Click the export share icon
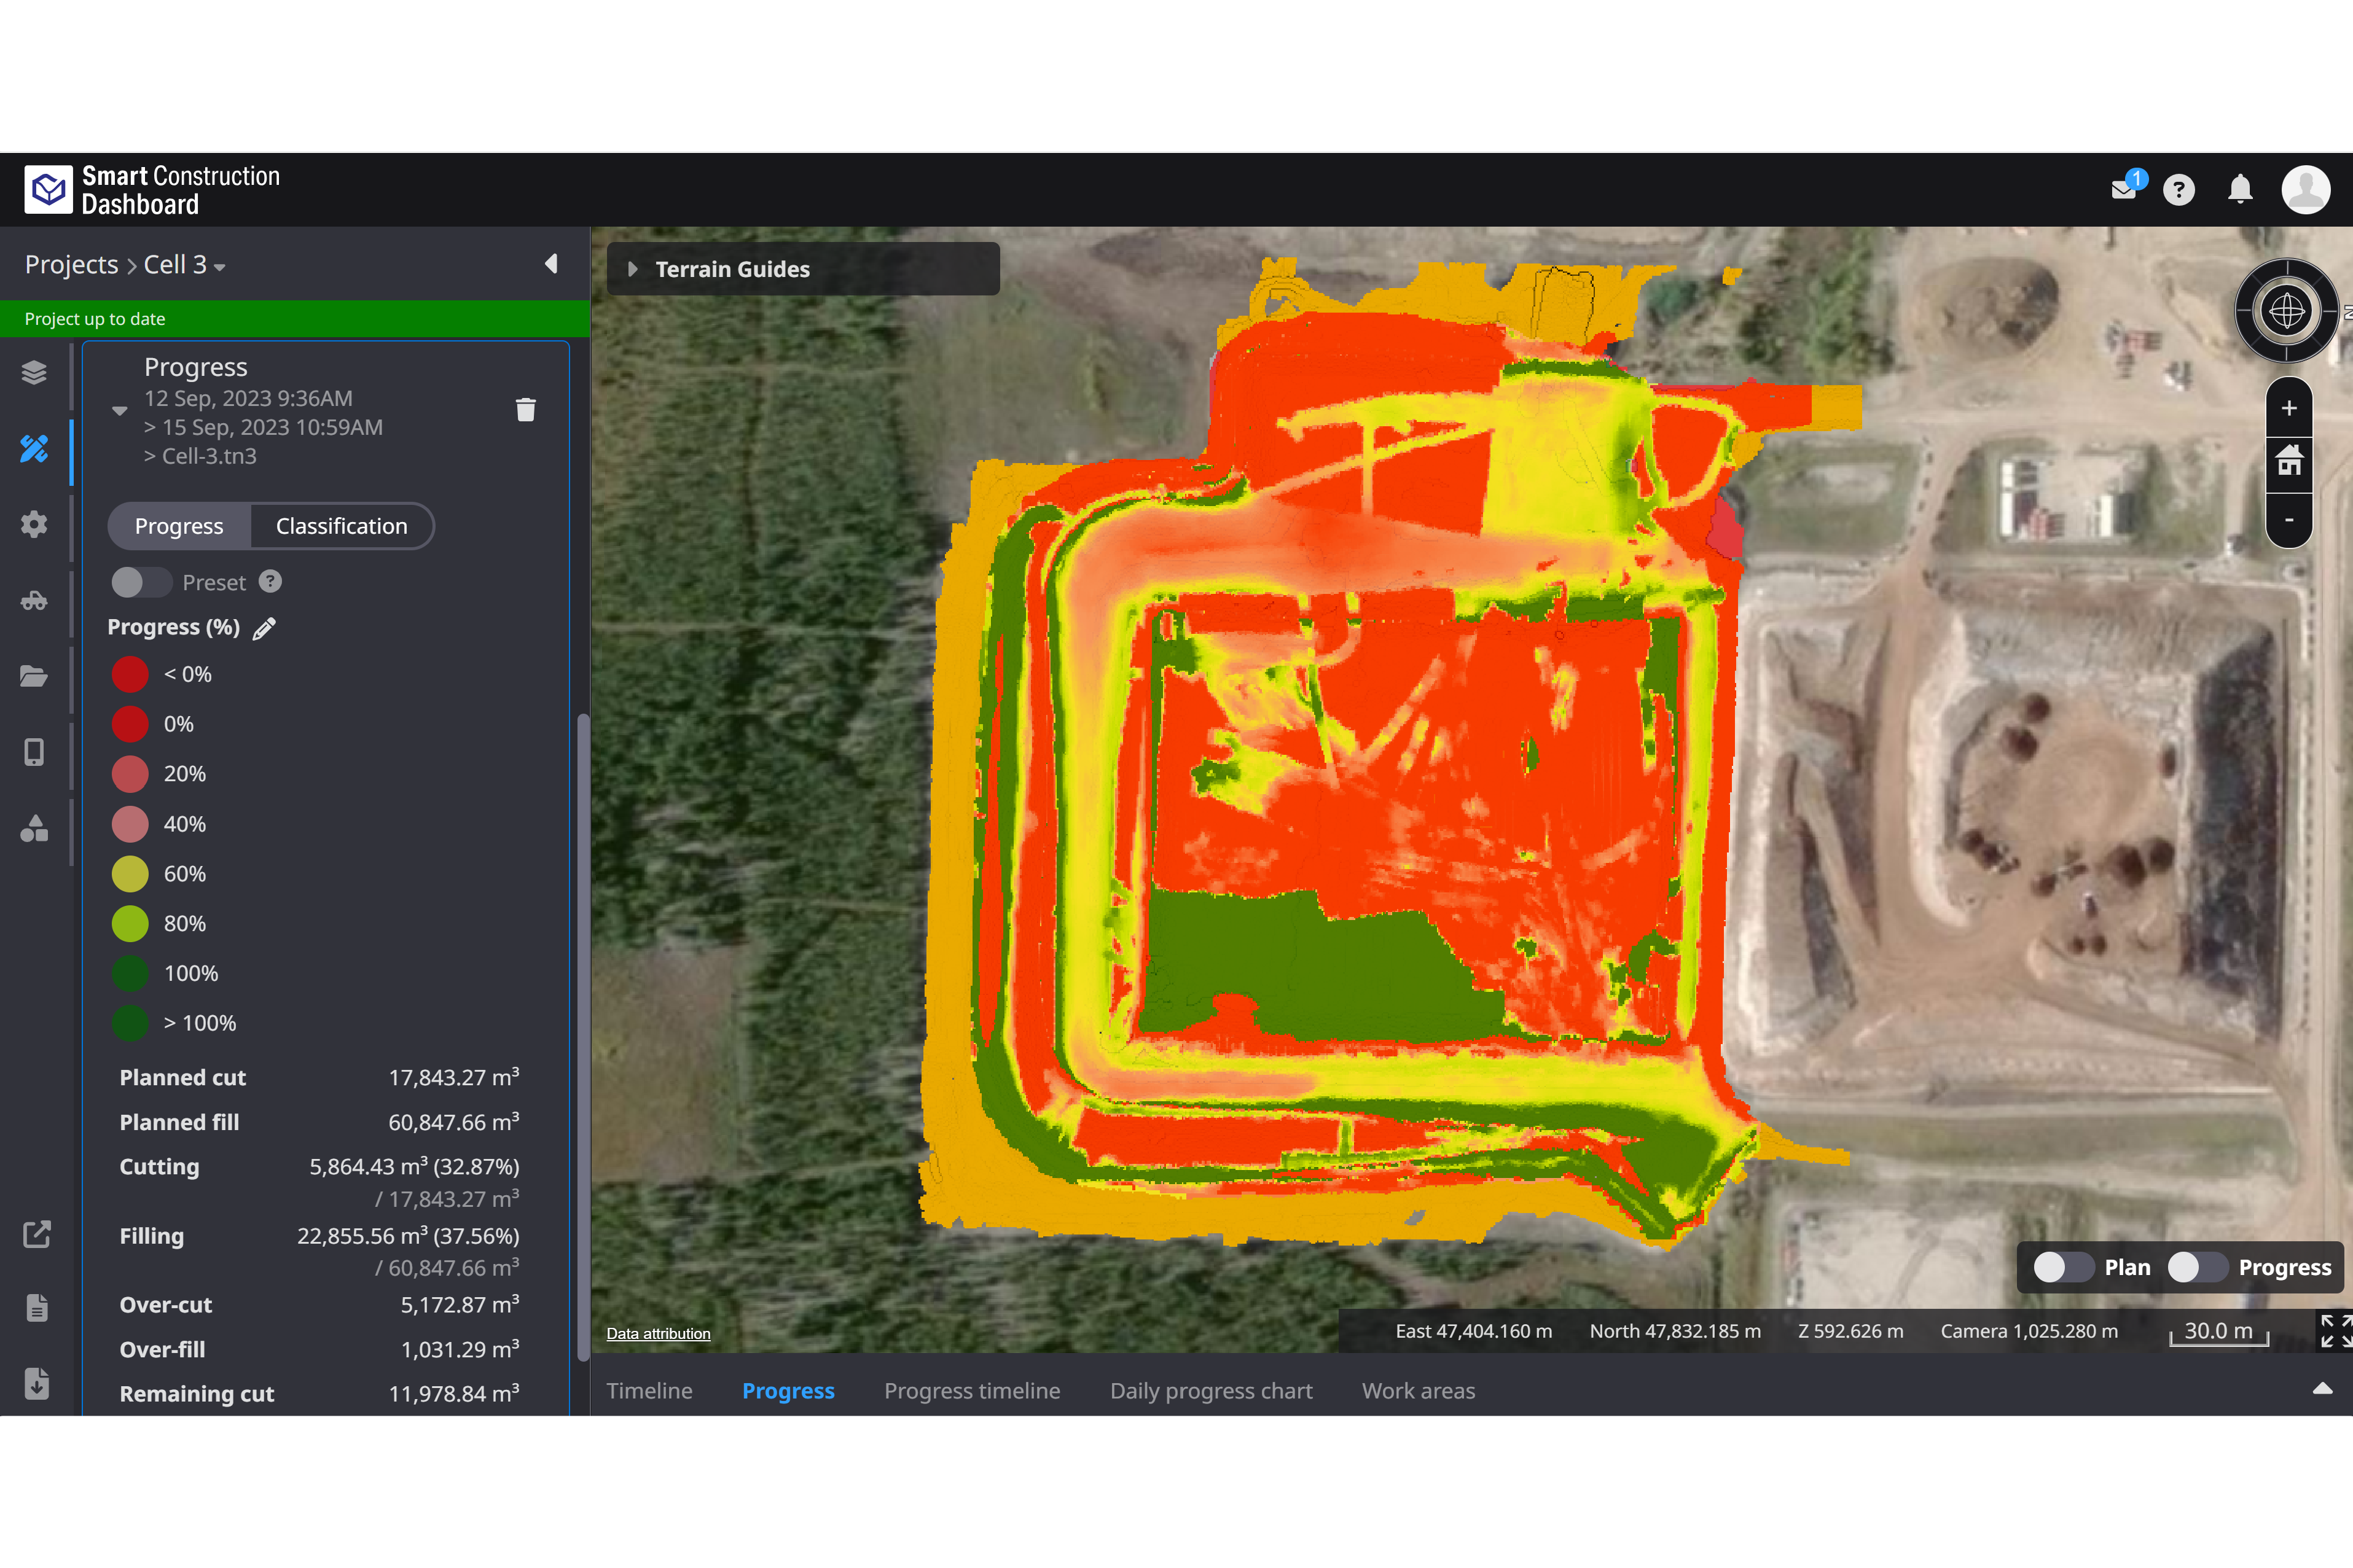The height and width of the screenshot is (1568, 2353). [x=36, y=1234]
